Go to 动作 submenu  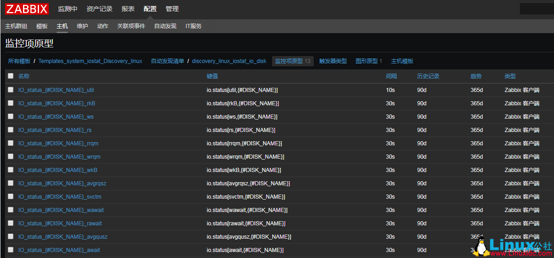[x=103, y=26]
